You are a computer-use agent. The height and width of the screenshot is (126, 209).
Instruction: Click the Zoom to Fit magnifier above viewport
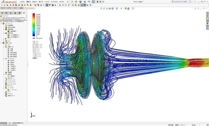101,8
